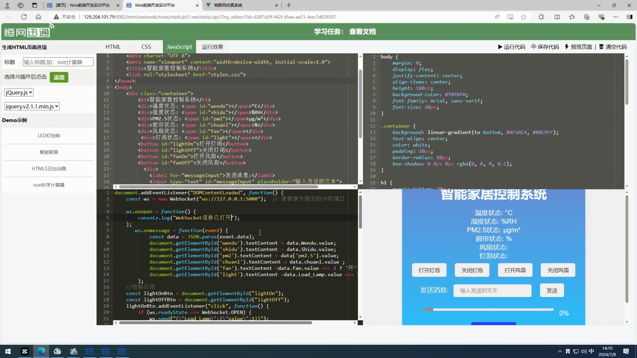Screen dimensions: 637x358
Task: Open the Windows Start menu
Action: tap(7, 351)
